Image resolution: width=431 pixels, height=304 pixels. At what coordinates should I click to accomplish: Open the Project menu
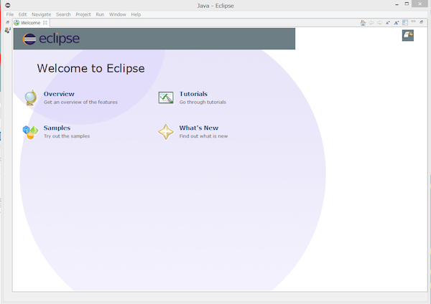pos(83,14)
